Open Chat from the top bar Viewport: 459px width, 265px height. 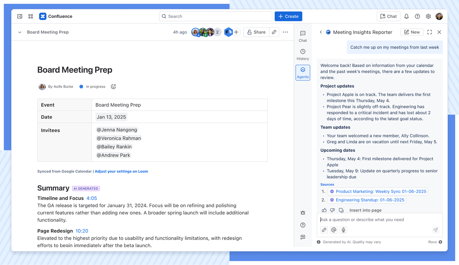click(x=388, y=16)
